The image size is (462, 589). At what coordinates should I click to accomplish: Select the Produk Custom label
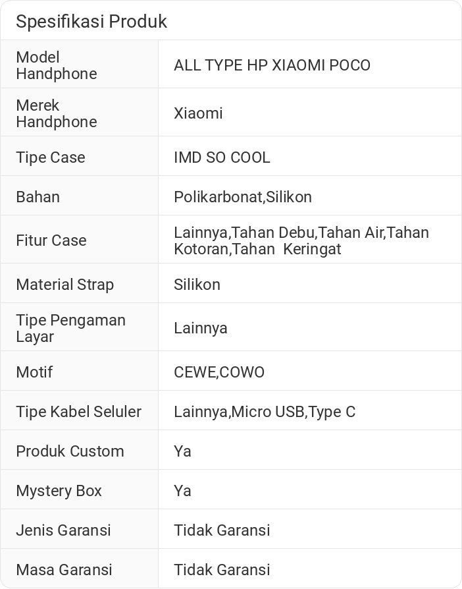point(70,451)
